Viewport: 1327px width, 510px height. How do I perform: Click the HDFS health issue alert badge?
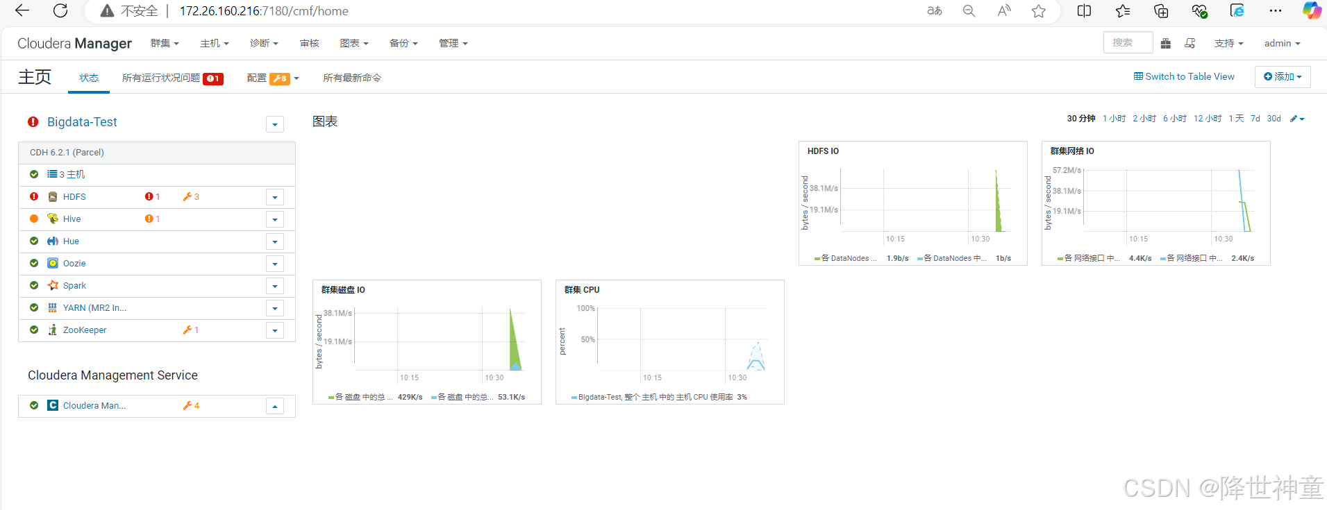(x=152, y=197)
